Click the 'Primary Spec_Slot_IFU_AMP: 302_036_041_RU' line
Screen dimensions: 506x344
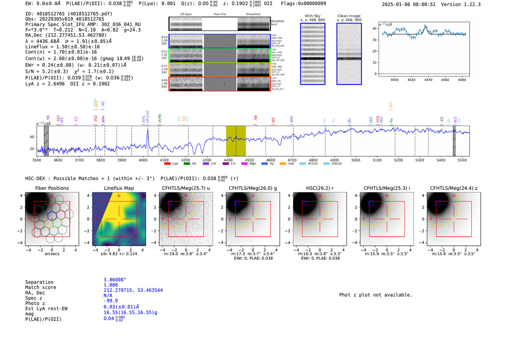coord(83,25)
